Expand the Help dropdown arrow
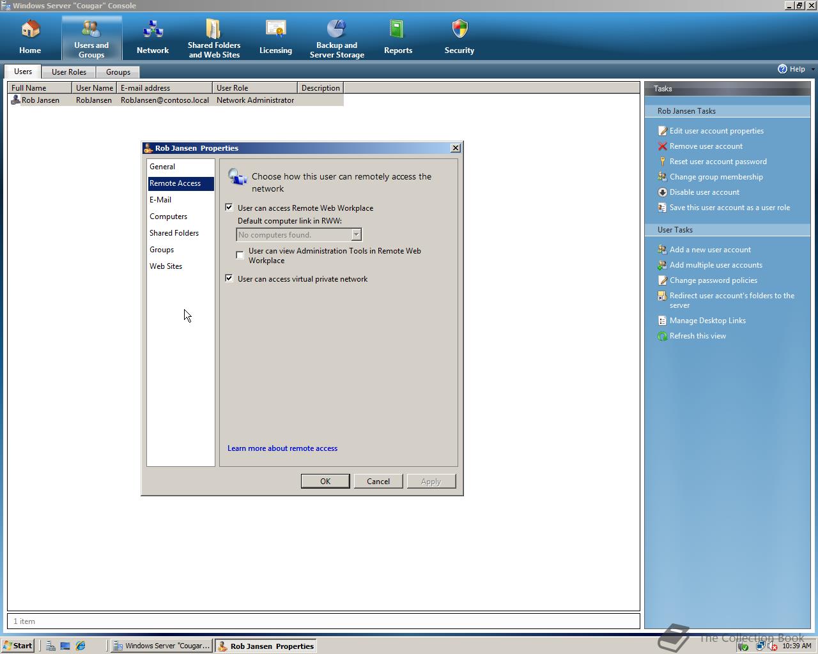Viewport: 818px width, 654px height. tap(813, 69)
